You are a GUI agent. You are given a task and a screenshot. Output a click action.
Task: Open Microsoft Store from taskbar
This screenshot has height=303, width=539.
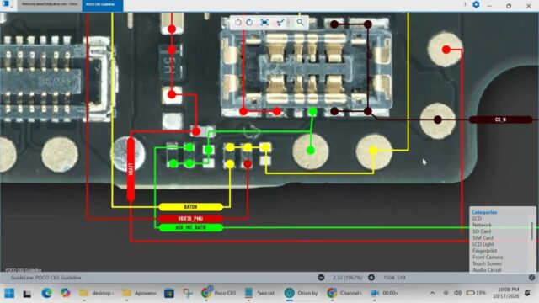pos(169,293)
